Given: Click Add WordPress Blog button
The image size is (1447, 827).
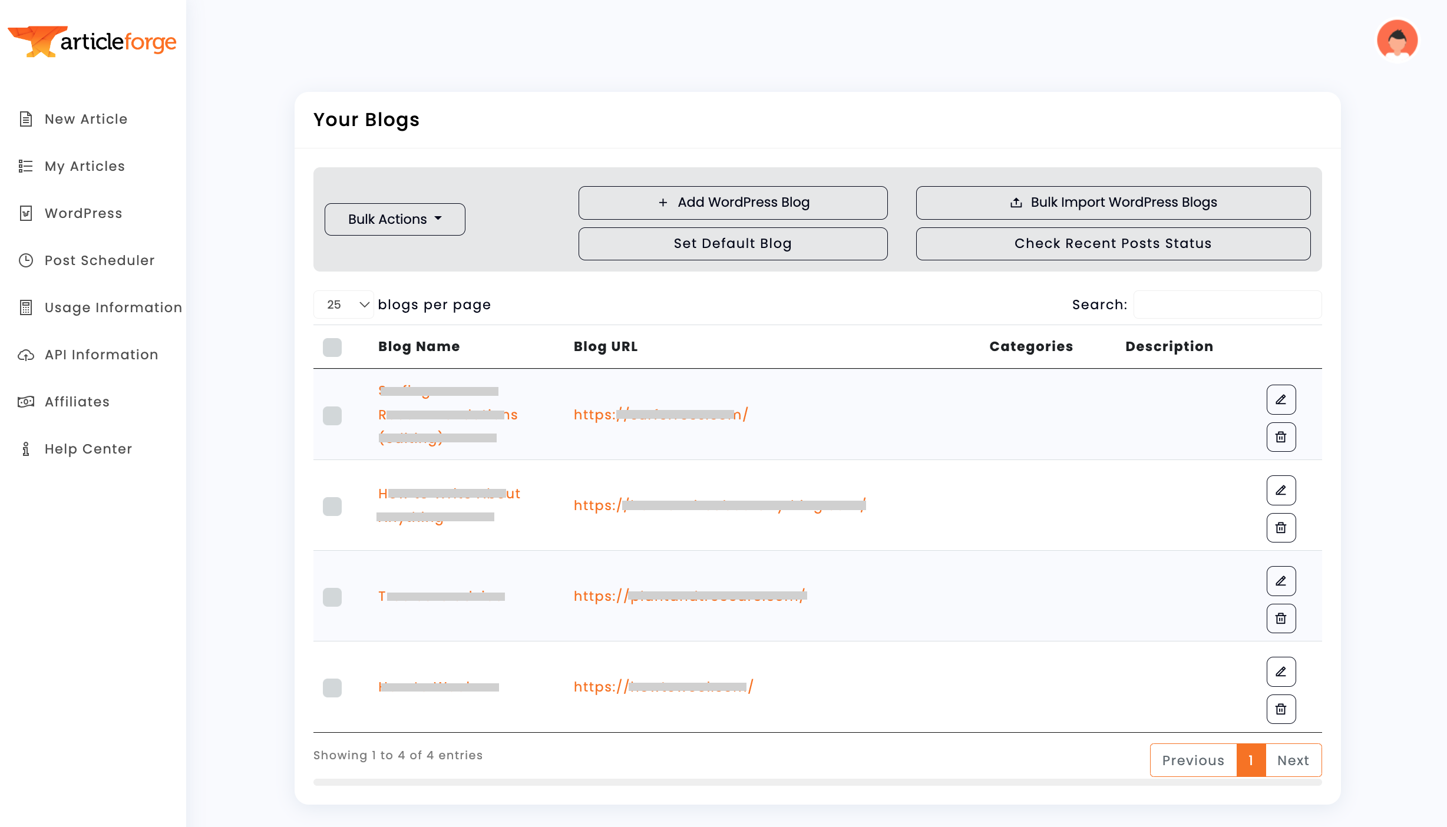Looking at the screenshot, I should tap(733, 203).
